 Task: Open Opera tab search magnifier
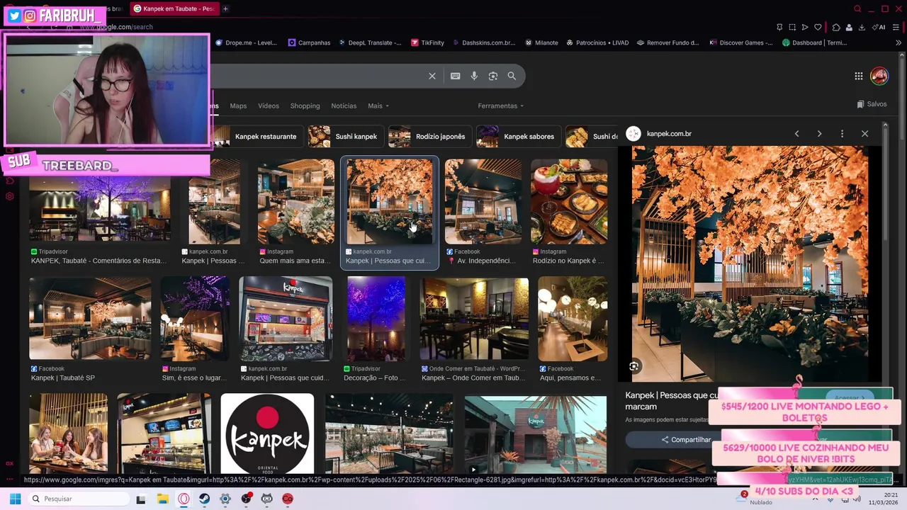[x=857, y=9]
